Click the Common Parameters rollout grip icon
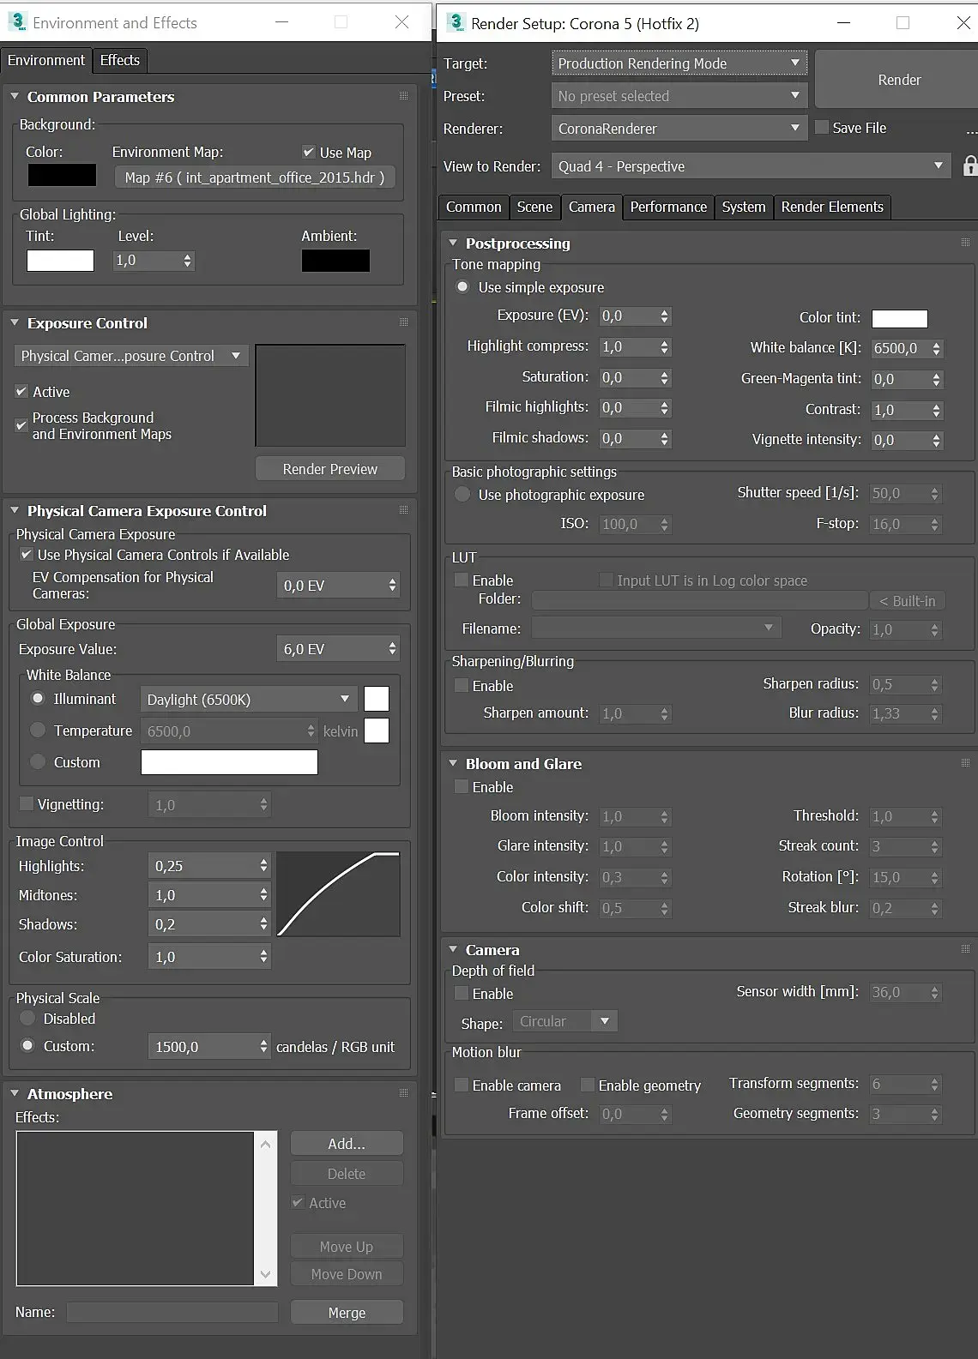The width and height of the screenshot is (978, 1359). [403, 96]
